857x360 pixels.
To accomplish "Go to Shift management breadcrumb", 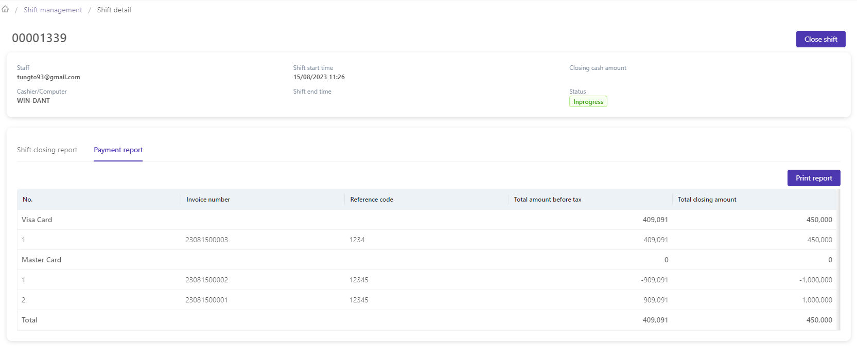I will tap(53, 10).
